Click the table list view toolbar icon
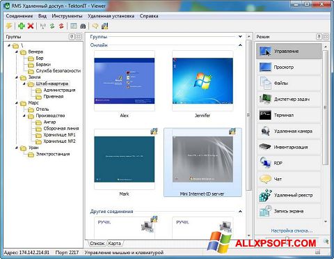 [74, 26]
